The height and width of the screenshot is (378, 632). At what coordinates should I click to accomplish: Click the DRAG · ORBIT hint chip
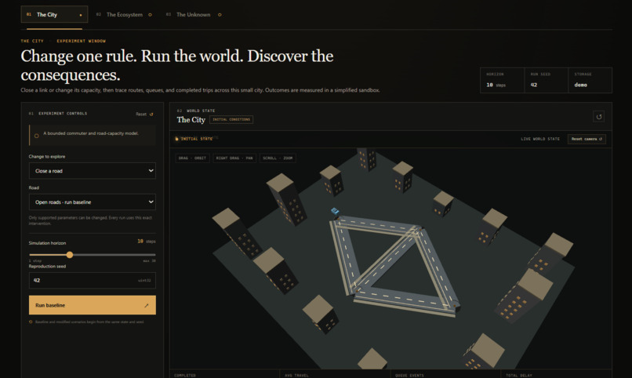pyautogui.click(x=192, y=158)
